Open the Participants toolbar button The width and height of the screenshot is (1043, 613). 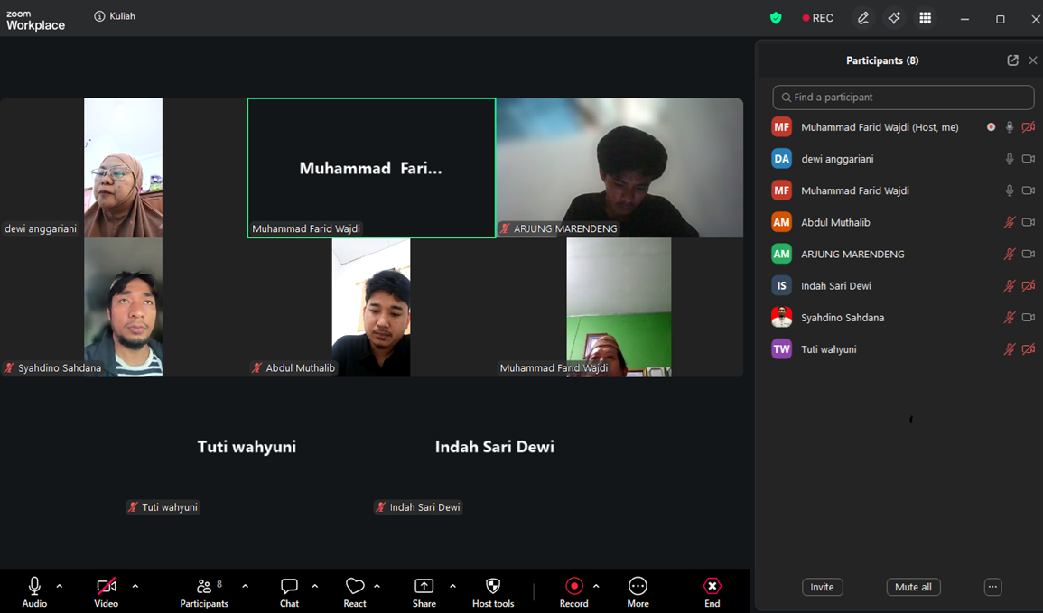[203, 591]
